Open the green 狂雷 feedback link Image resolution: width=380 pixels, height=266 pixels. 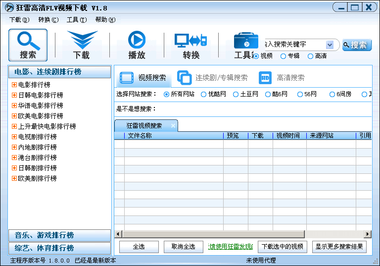pos(231,247)
